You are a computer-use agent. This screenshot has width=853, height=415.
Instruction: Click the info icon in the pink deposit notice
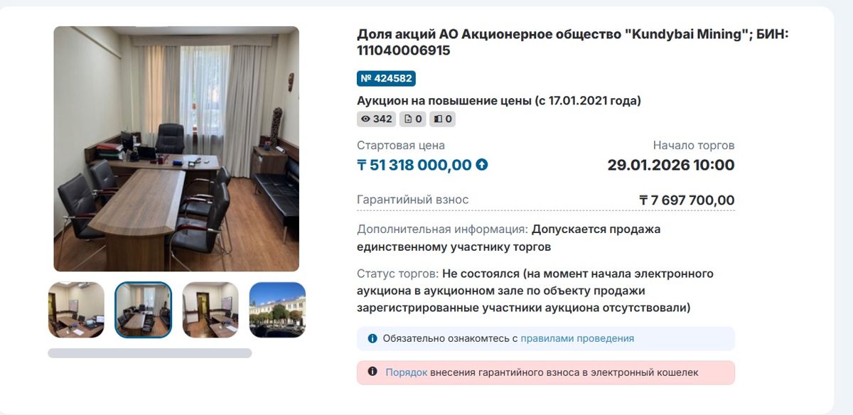(x=372, y=370)
